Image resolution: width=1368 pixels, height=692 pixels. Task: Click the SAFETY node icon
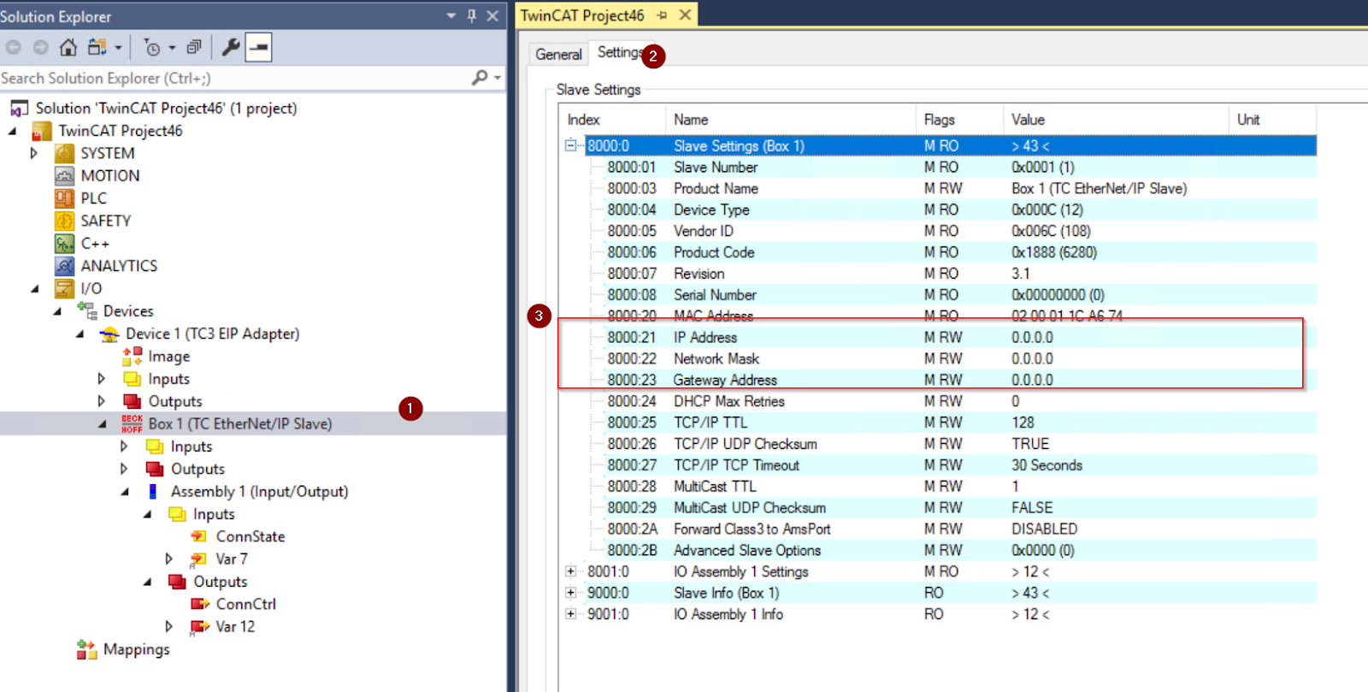pos(64,221)
